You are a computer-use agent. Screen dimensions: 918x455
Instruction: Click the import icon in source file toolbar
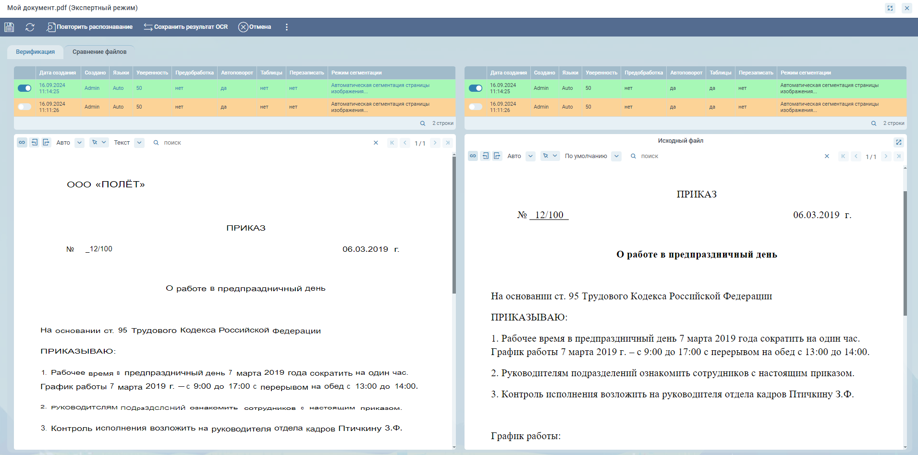point(485,156)
